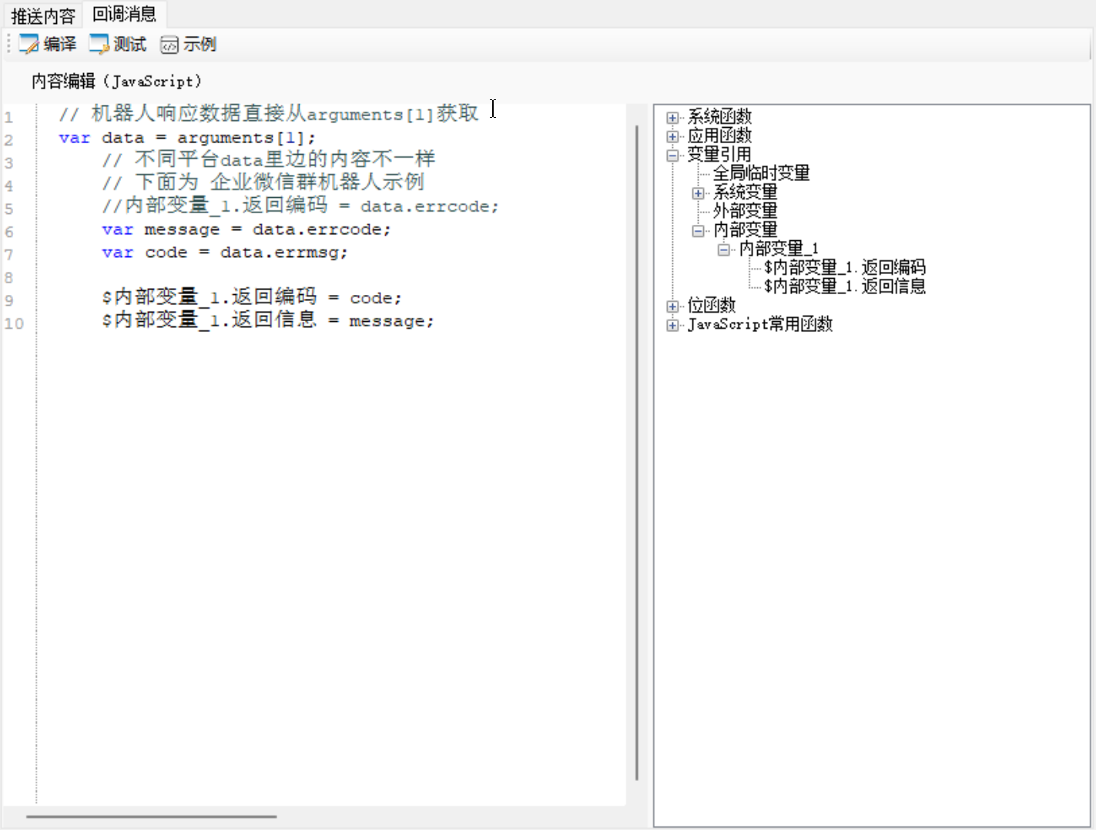The width and height of the screenshot is (1096, 830).
Task: Expand the 位函数 tree node
Action: [672, 306]
